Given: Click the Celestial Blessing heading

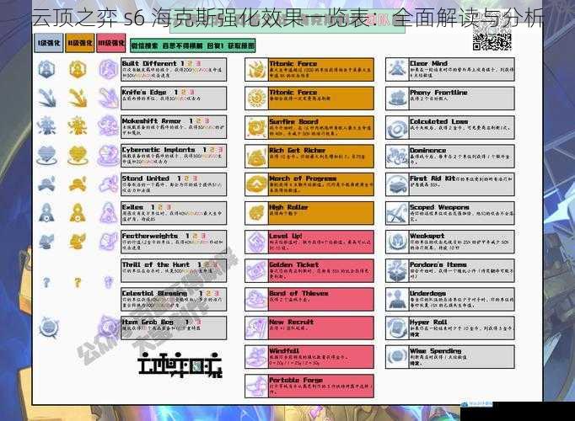Looking at the screenshot, I should [154, 294].
